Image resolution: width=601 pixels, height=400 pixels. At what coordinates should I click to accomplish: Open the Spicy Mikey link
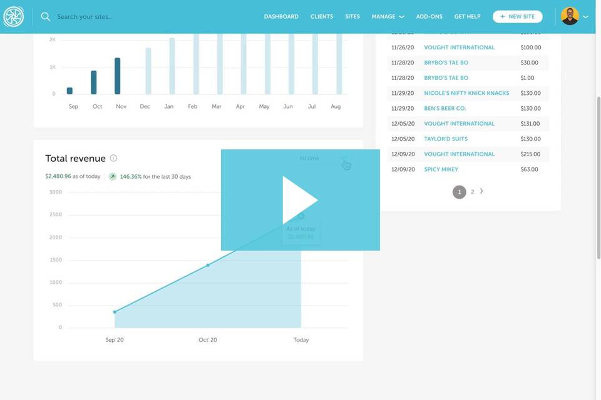pos(441,169)
